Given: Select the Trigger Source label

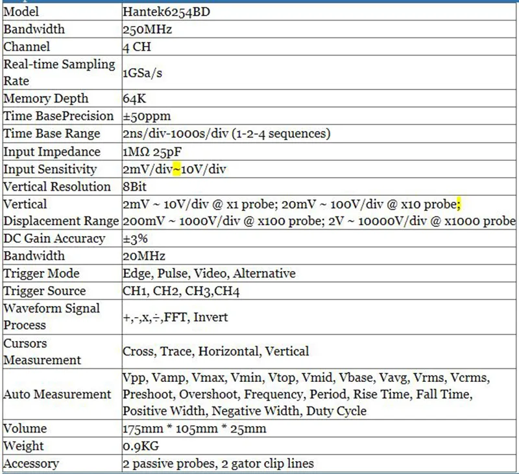Looking at the screenshot, I should (44, 291).
